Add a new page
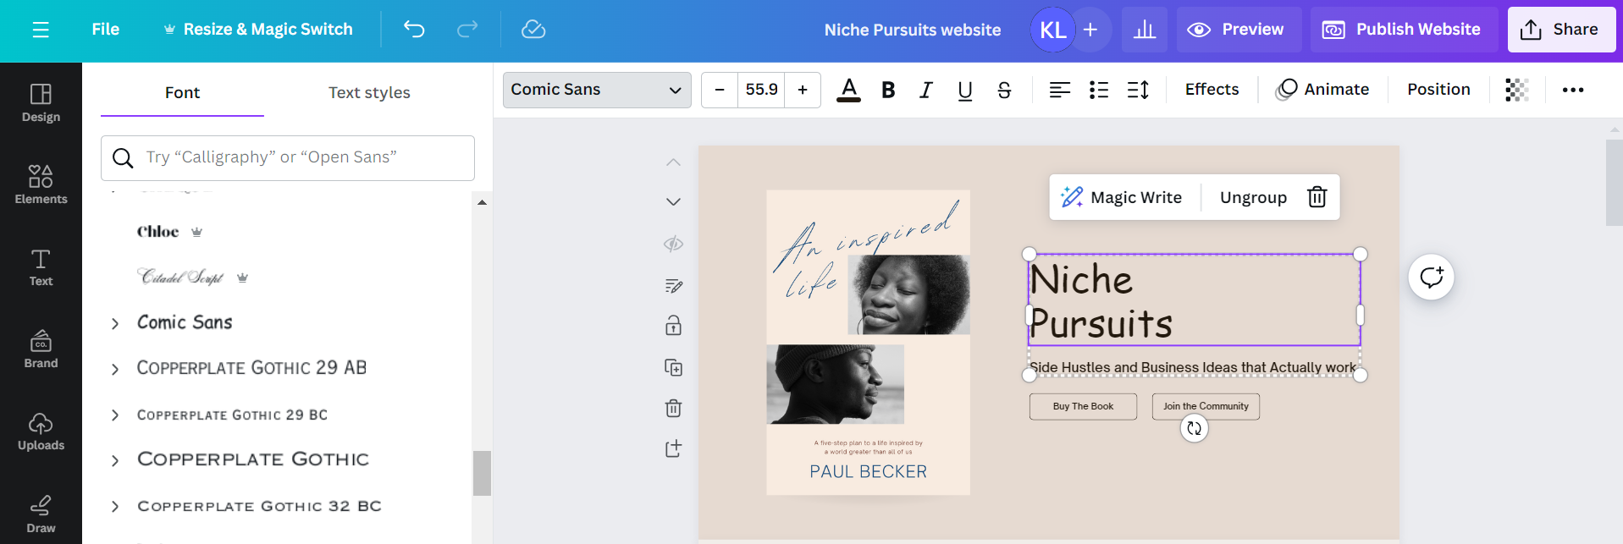 click(673, 448)
